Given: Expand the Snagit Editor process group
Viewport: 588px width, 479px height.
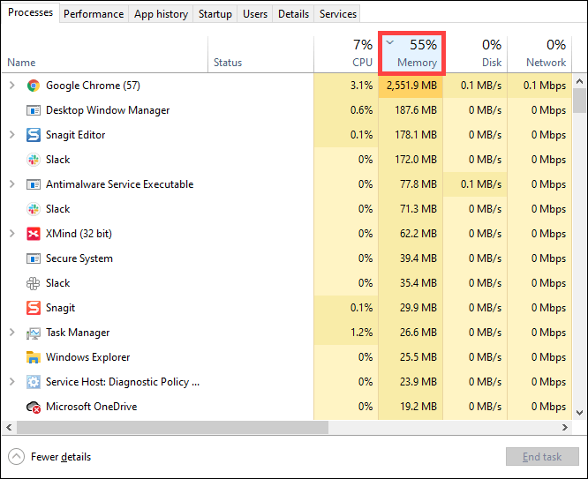Looking at the screenshot, I should (x=12, y=135).
